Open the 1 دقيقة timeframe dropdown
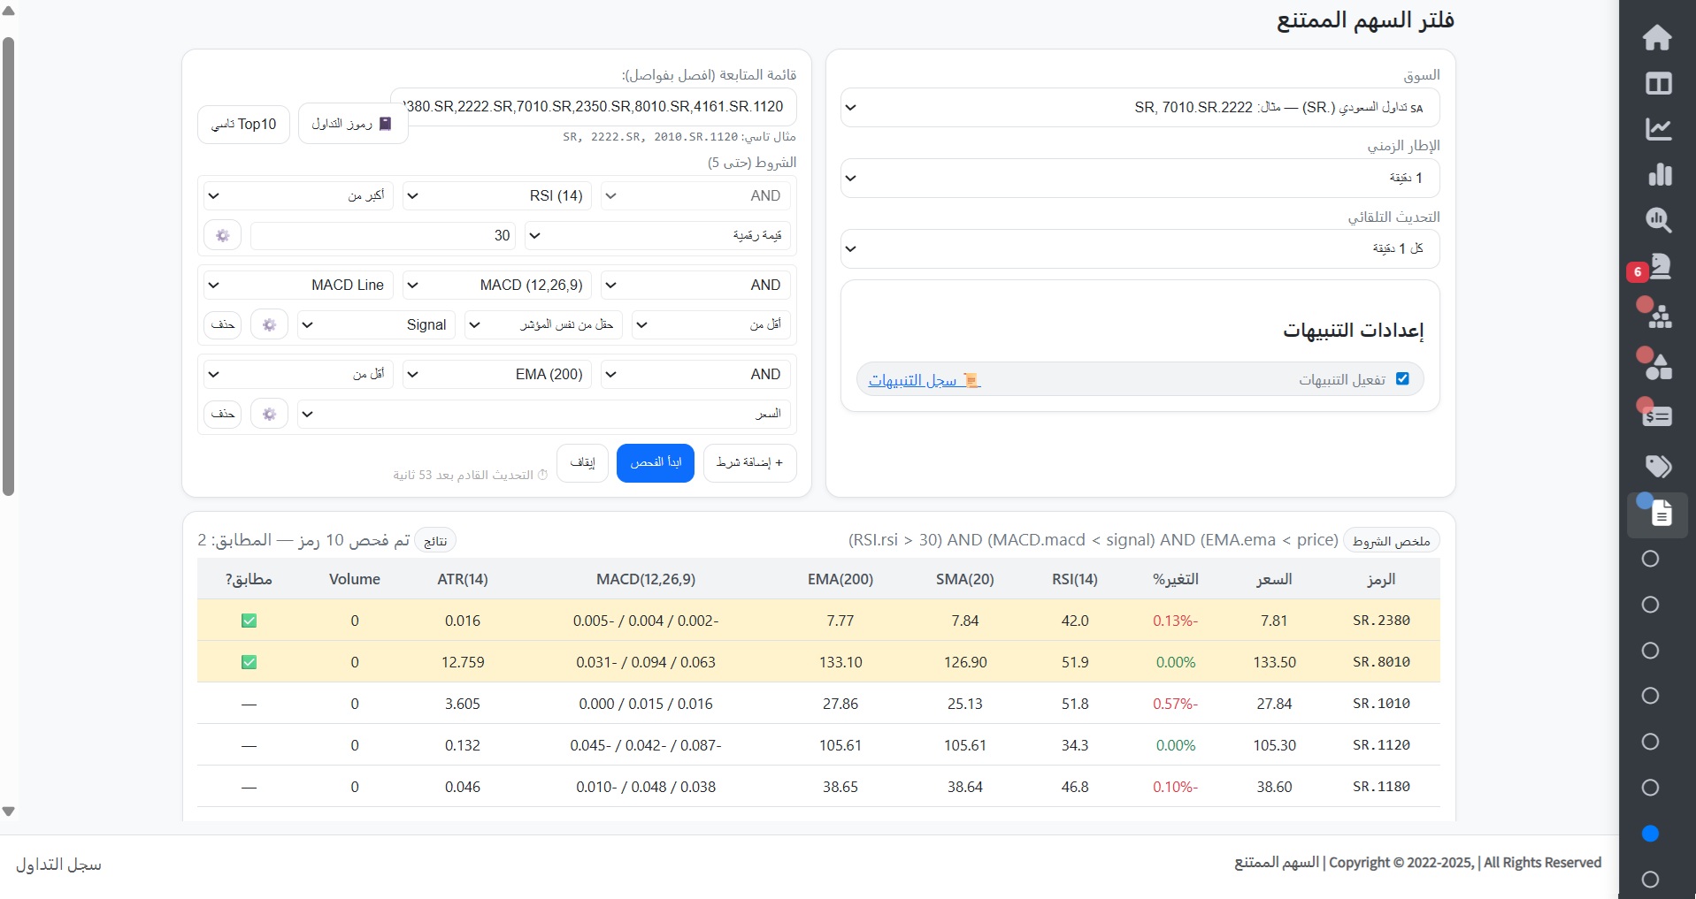1696x899 pixels. 1139,178
